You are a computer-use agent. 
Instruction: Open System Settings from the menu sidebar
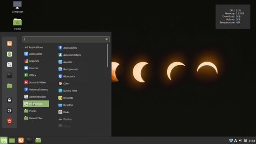coord(10,65)
